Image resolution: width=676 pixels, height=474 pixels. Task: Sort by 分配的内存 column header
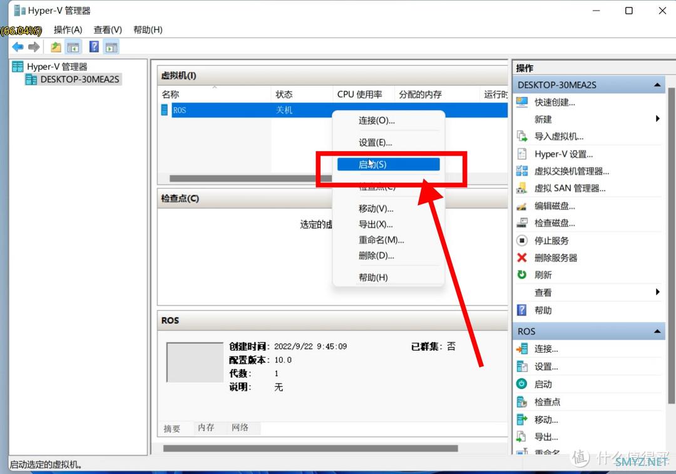pos(436,94)
